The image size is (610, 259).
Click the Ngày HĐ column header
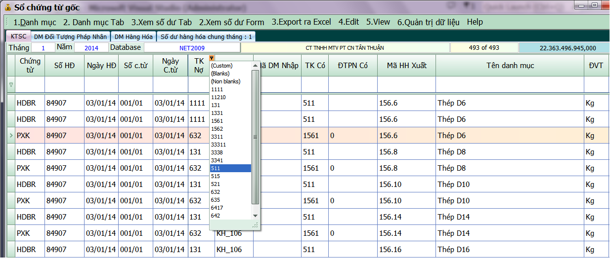click(x=101, y=66)
